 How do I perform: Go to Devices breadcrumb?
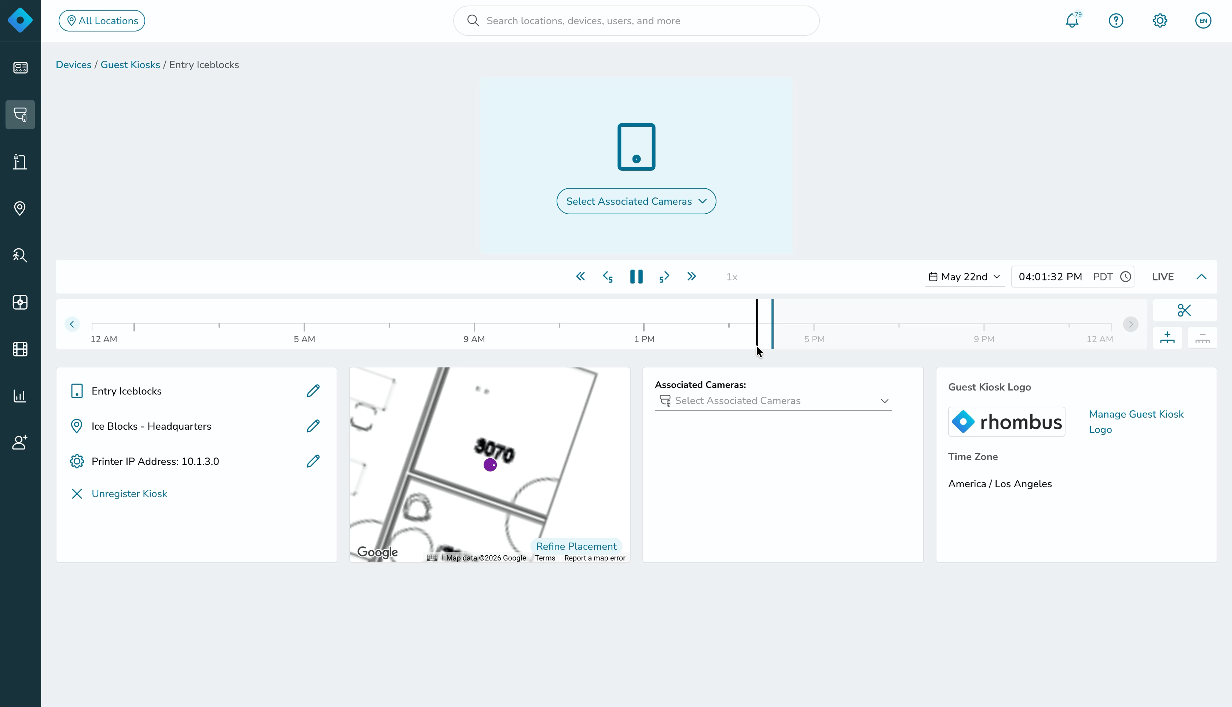(x=73, y=64)
